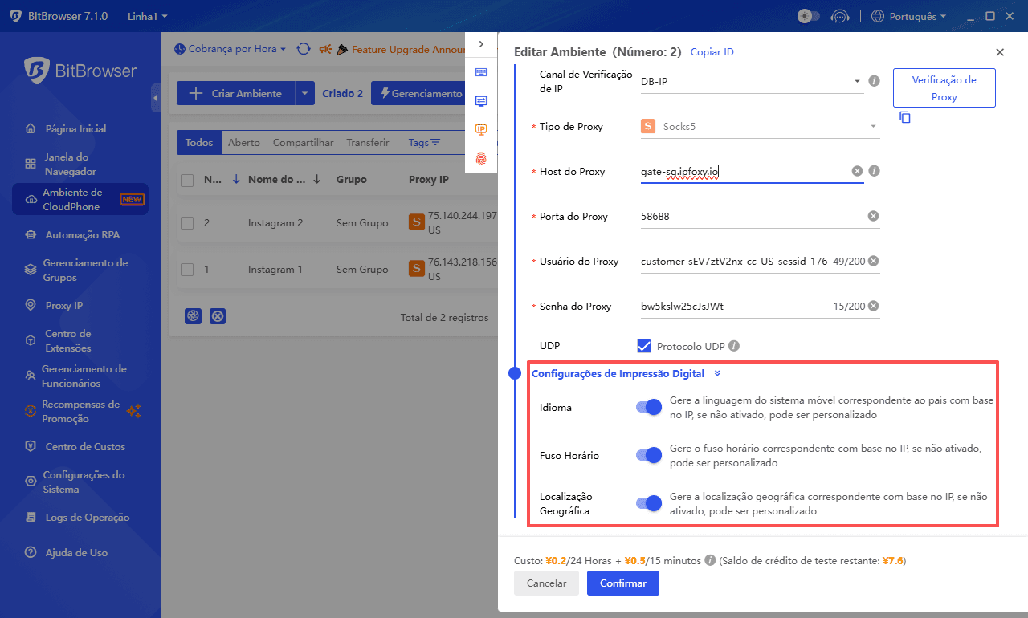
Task: Uncheck the Protocolo UDP checkbox
Action: pyautogui.click(x=643, y=346)
